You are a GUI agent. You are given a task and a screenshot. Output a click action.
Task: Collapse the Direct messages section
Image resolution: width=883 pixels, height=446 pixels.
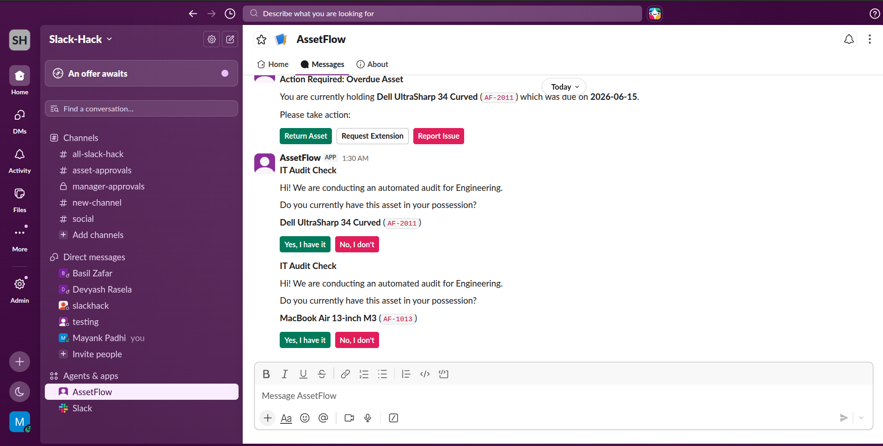pyautogui.click(x=94, y=257)
